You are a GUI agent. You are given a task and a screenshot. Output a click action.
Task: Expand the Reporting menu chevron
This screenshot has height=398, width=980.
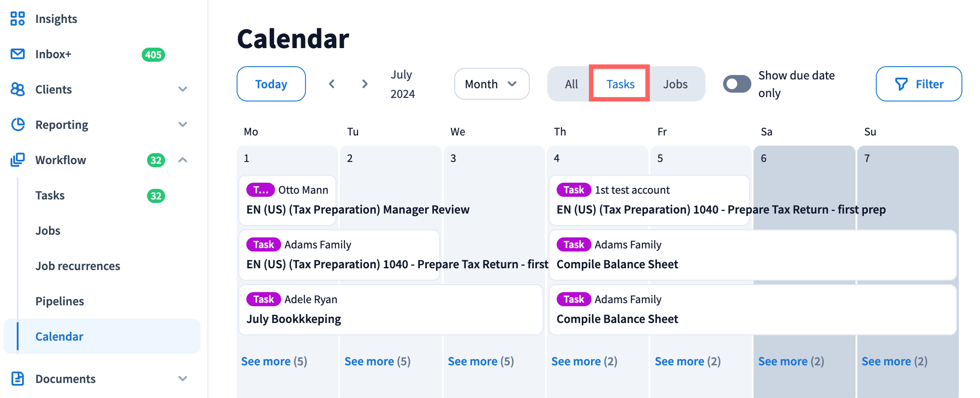coord(183,124)
